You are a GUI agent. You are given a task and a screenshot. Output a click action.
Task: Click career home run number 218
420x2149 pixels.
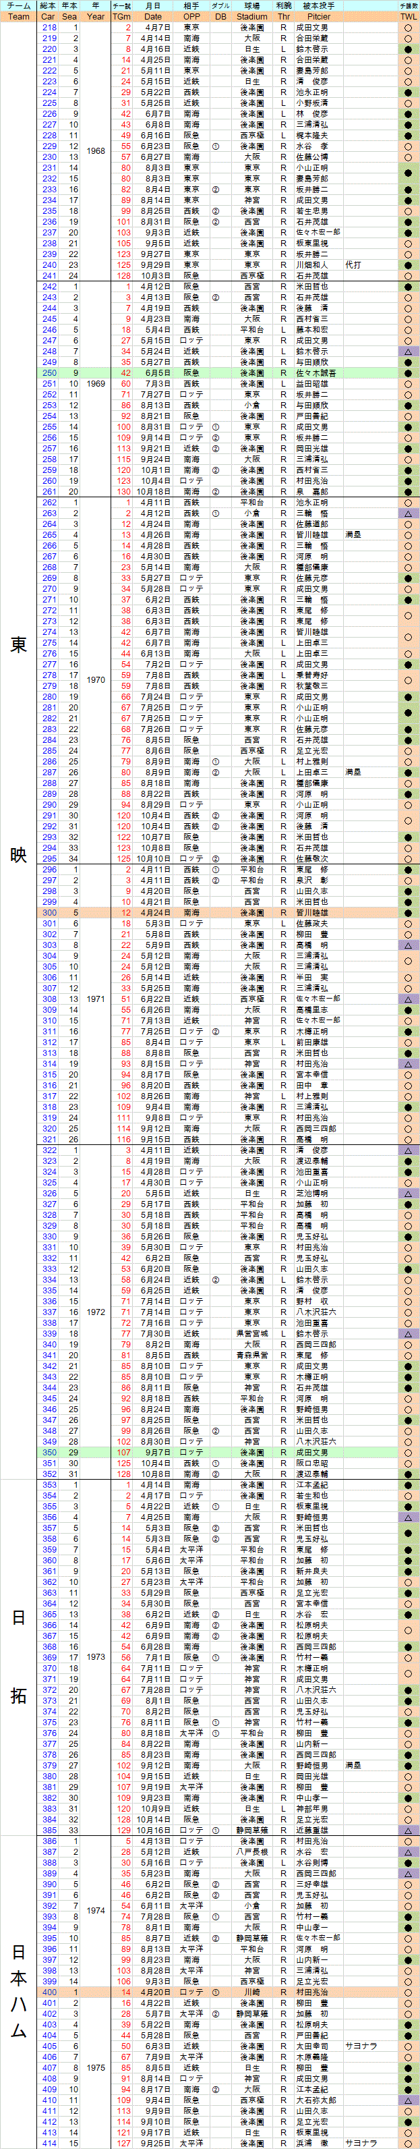[49, 28]
